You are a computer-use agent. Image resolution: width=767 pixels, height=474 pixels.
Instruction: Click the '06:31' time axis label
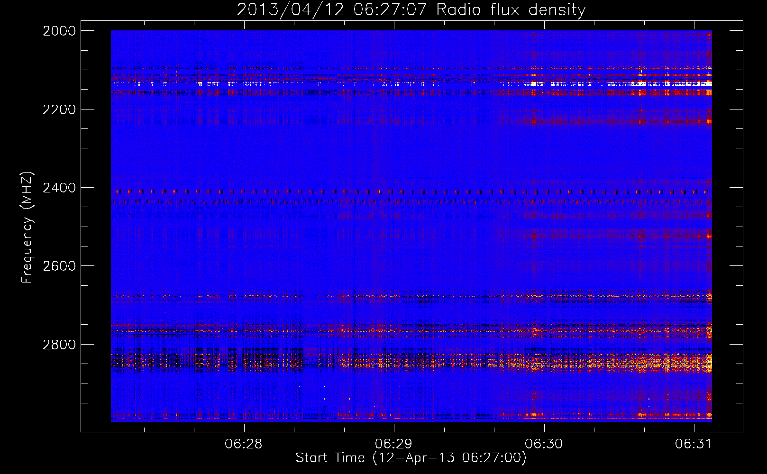[x=694, y=444]
